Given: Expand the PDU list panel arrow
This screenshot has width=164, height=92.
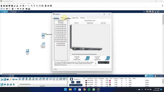Looking at the screenshot, I should pyautogui.click(x=68, y=82).
